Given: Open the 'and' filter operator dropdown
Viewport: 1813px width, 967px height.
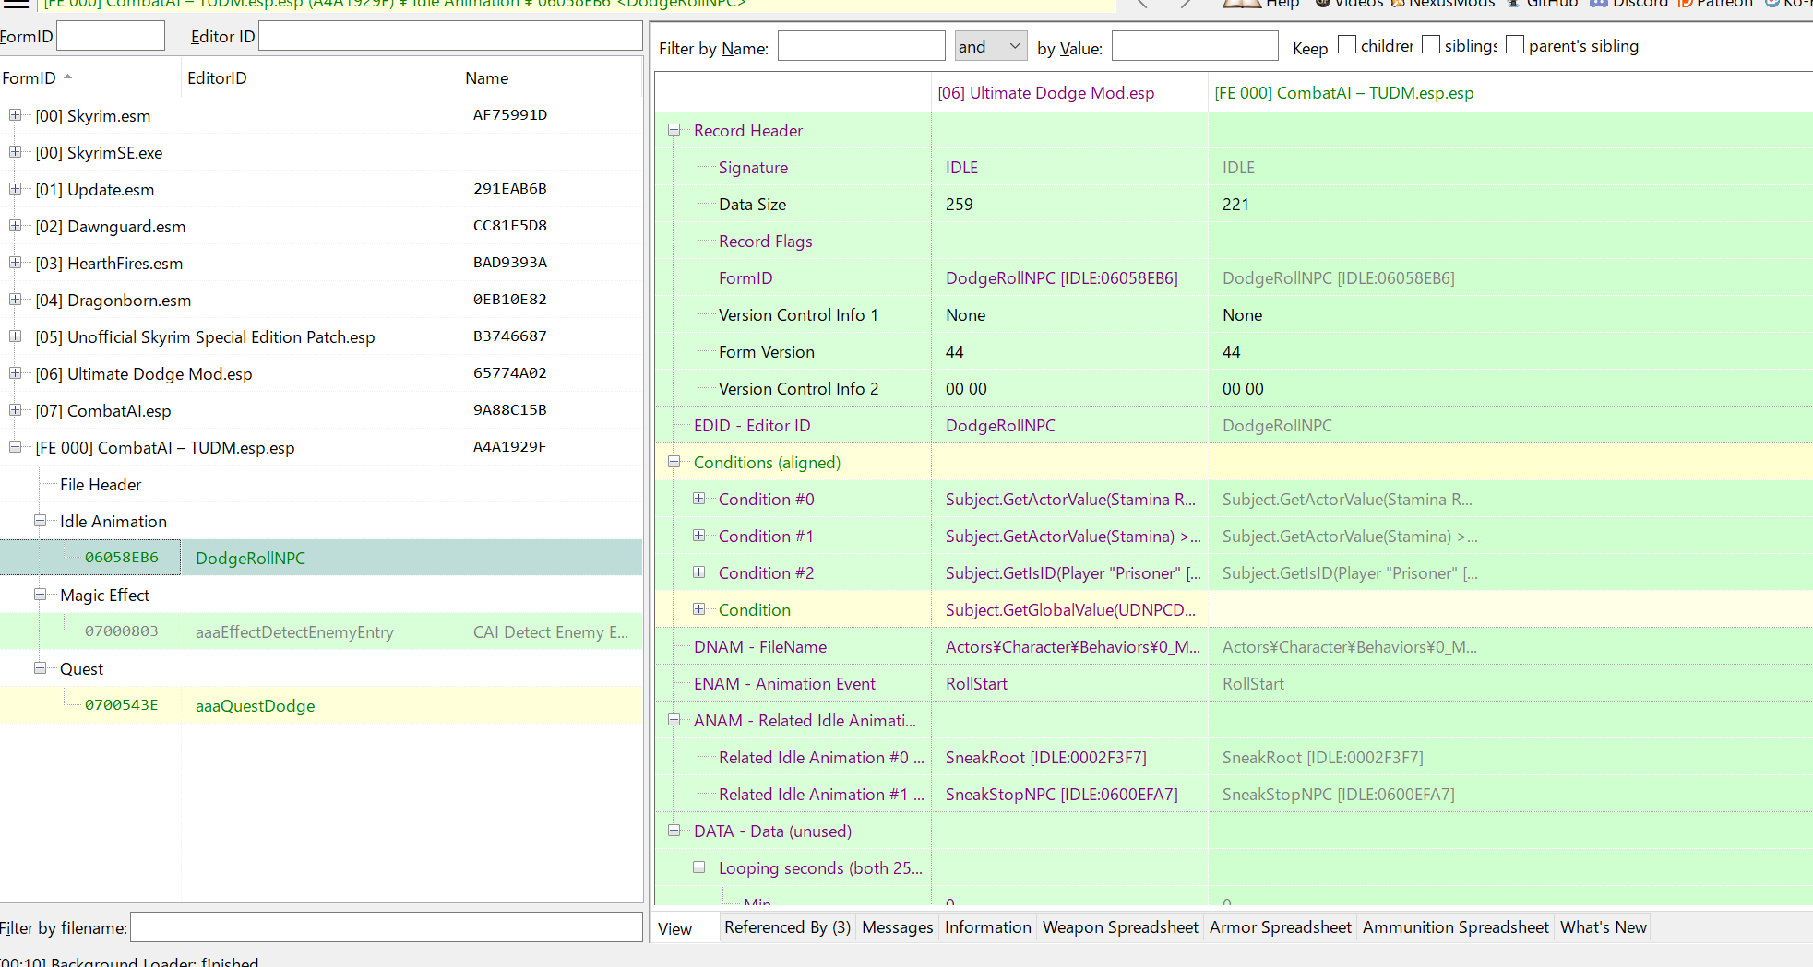Looking at the screenshot, I should [x=991, y=46].
